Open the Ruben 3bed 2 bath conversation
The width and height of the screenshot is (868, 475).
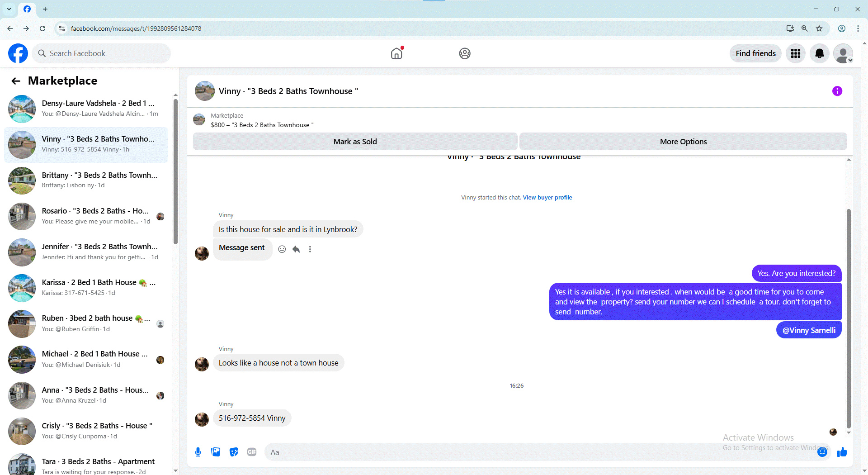(86, 323)
